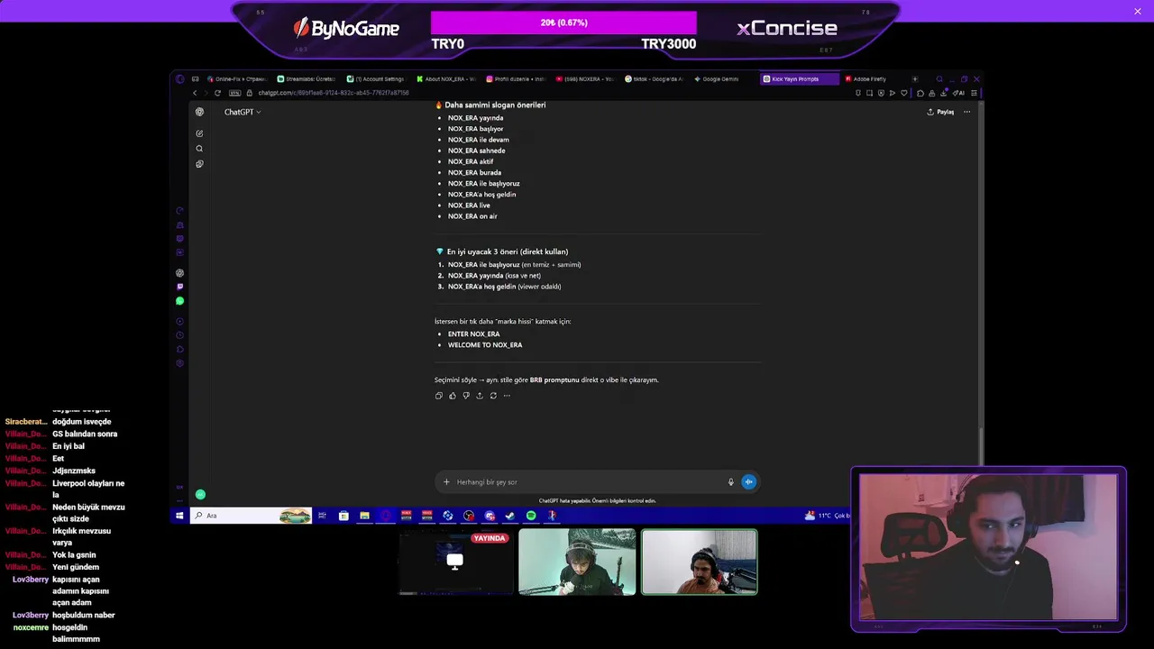Open browser sidebar player icon

[180, 322]
